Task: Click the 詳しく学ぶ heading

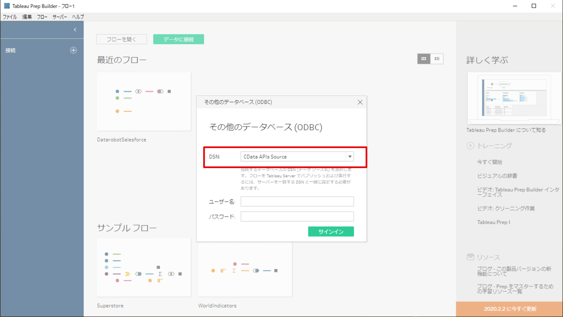Action: [487, 60]
